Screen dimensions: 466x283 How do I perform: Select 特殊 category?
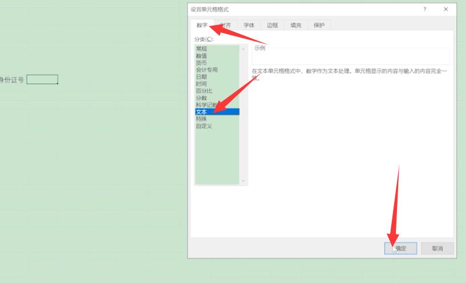click(217, 119)
